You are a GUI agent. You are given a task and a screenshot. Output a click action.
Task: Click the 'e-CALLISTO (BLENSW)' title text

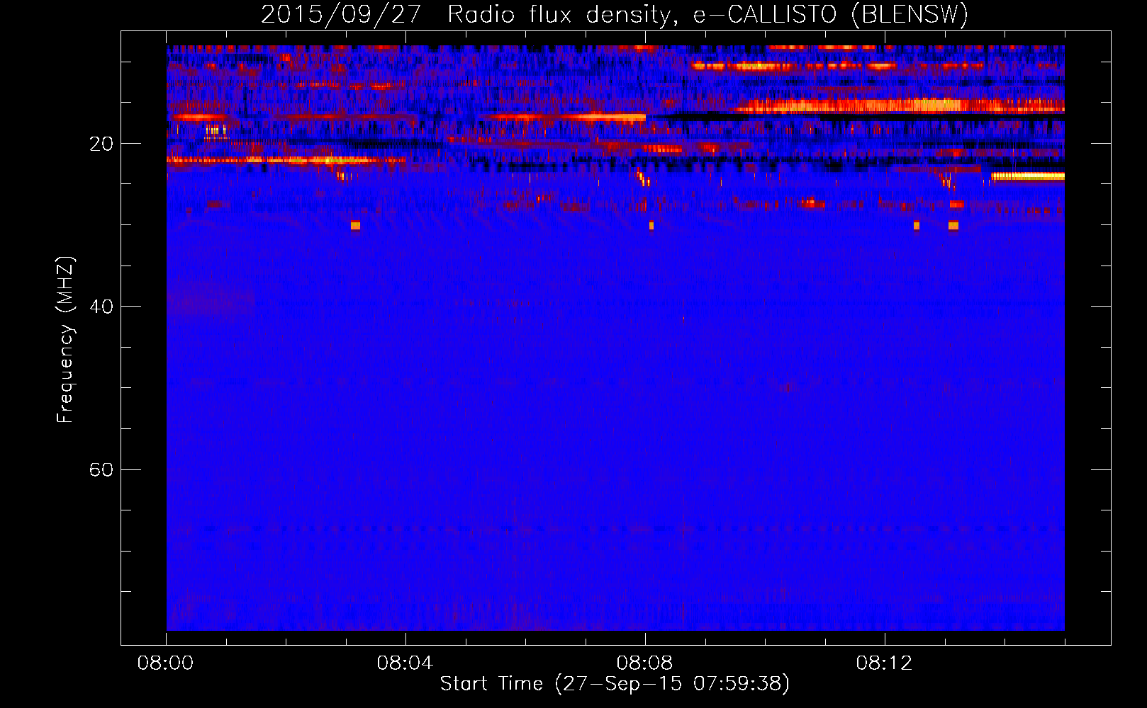830,15
